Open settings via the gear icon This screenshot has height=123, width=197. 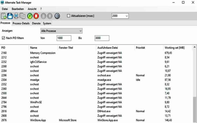tap(57, 16)
